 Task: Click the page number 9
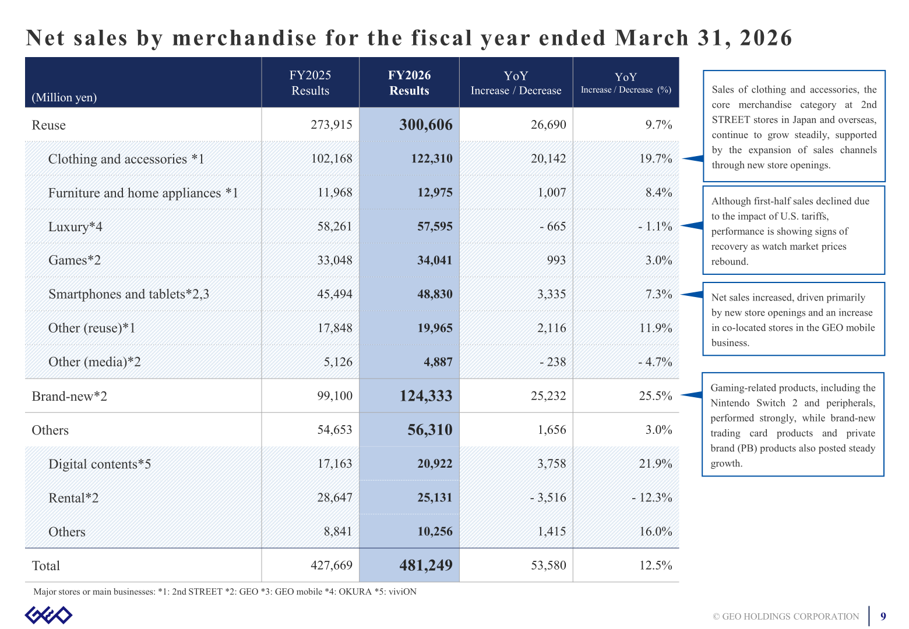(x=883, y=616)
